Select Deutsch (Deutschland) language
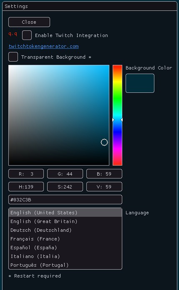Viewport: 179px width, 290px height. coord(65,230)
